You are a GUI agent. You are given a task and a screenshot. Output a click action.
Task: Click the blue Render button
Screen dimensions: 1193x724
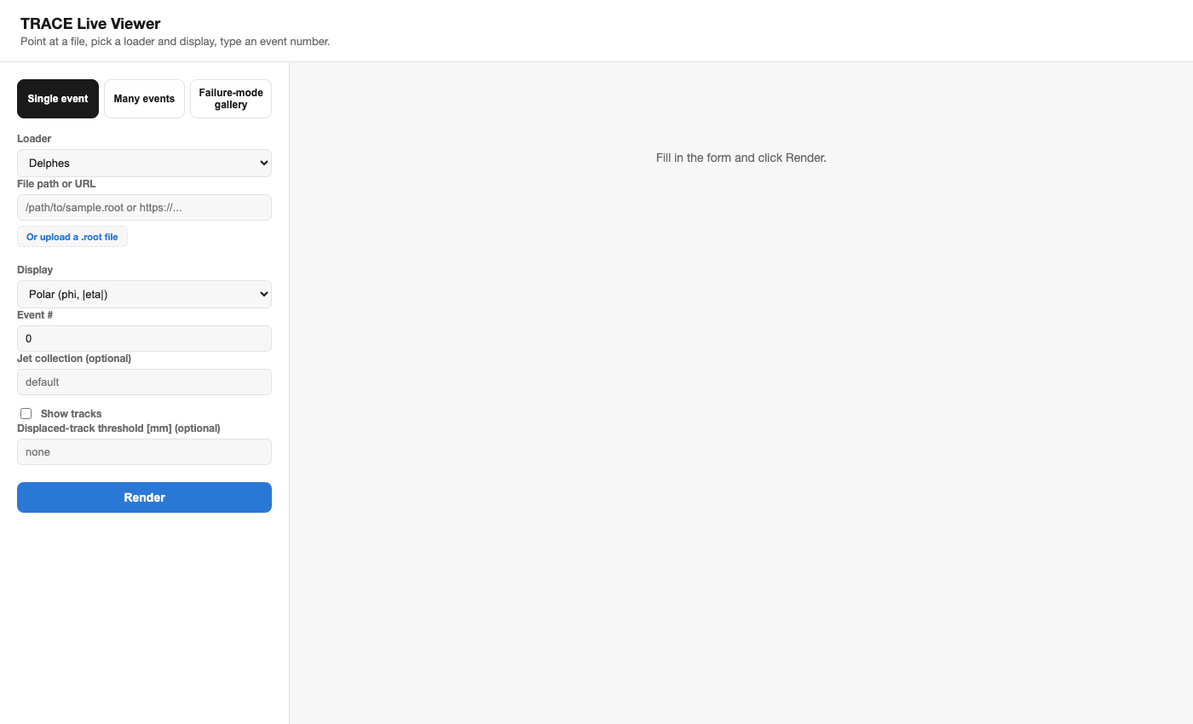click(x=144, y=497)
